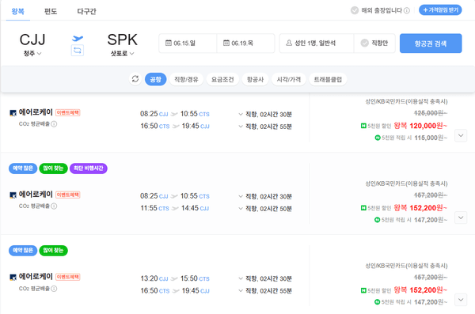The width and height of the screenshot is (475, 314).
Task: Click 최단 비행시간 purple tag
Action: tap(89, 168)
